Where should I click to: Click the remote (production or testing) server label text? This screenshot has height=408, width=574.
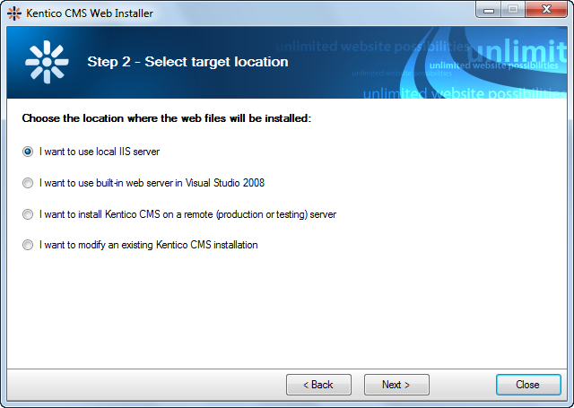point(187,214)
